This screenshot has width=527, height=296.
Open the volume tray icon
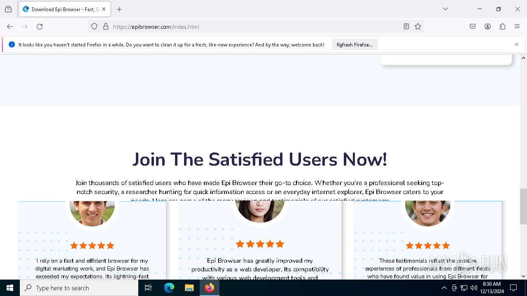click(474, 288)
